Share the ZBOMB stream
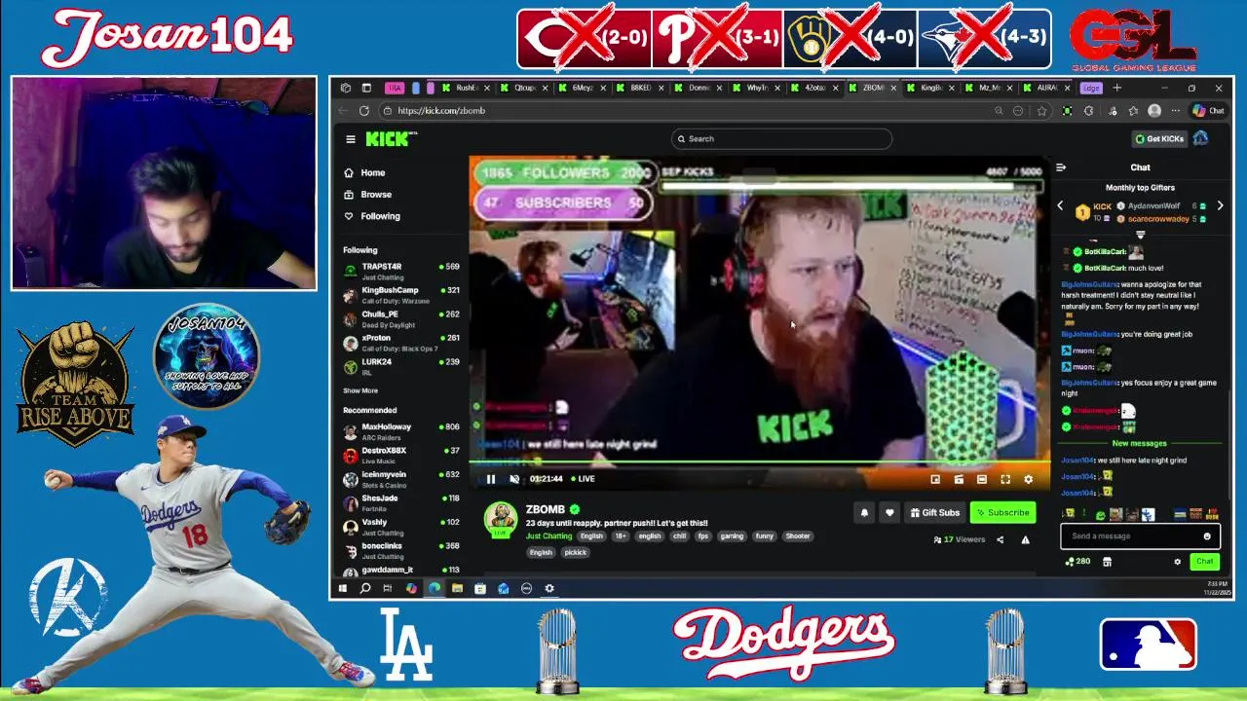 1000,539
